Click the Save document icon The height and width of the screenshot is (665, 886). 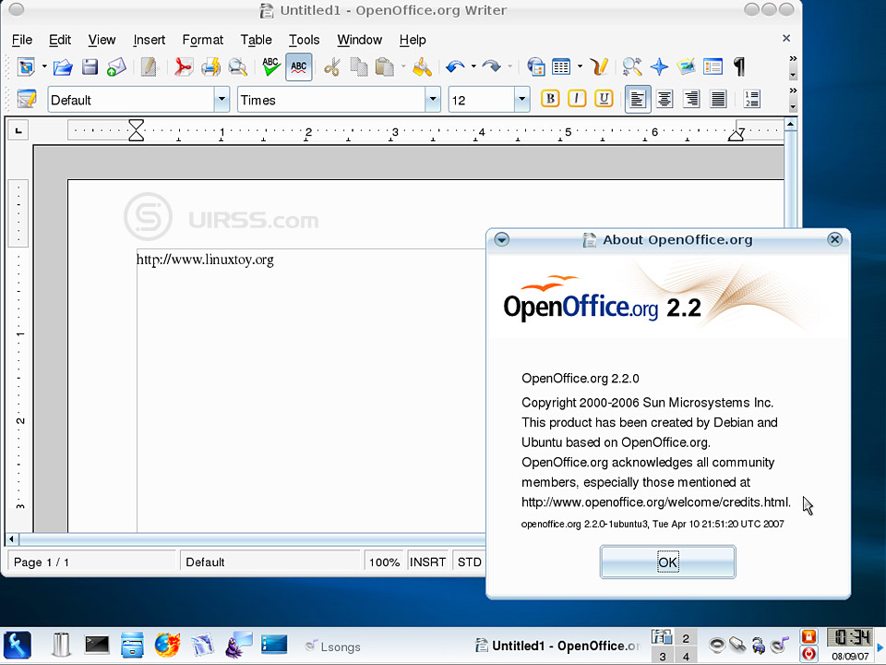[90, 66]
